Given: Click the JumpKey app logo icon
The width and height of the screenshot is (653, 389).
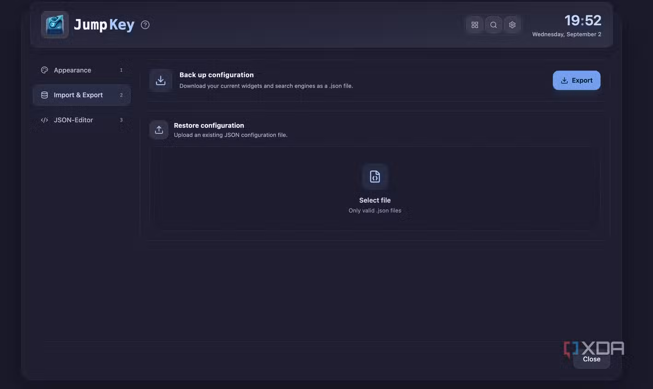Looking at the screenshot, I should tap(55, 25).
